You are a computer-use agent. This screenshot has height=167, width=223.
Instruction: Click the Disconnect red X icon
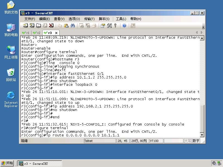click(51, 26)
